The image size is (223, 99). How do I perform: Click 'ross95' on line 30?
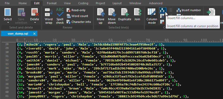coord(32,53)
